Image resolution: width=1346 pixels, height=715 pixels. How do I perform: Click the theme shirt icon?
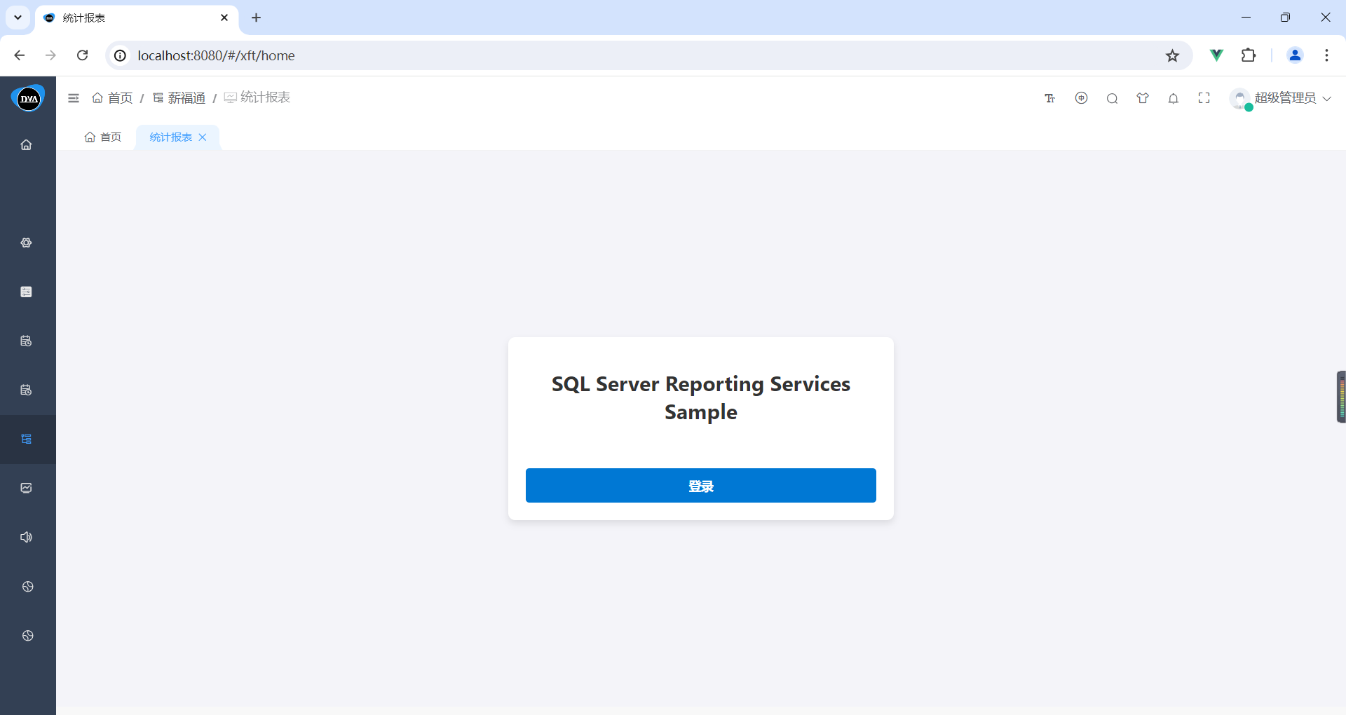pos(1143,98)
